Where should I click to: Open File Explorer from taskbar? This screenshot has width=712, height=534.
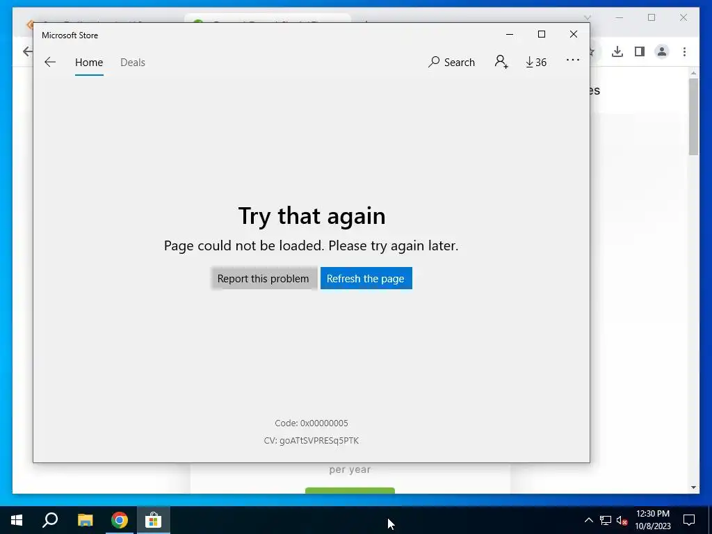pyautogui.click(x=85, y=520)
